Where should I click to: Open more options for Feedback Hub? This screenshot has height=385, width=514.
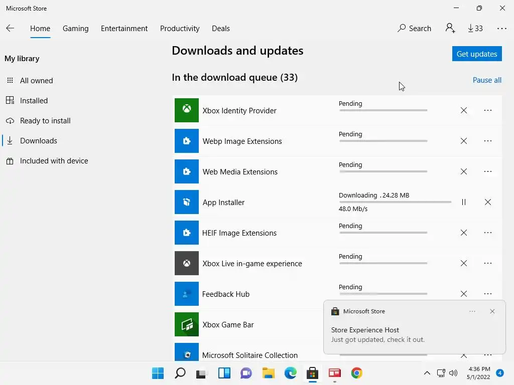[x=488, y=294]
